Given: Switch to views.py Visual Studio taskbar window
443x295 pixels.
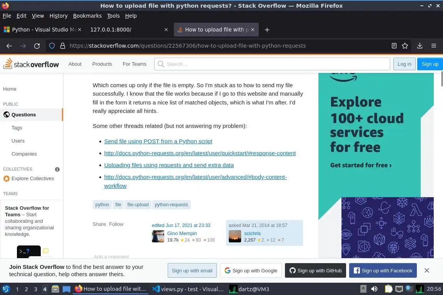Looking at the screenshot, I should pyautogui.click(x=188, y=289).
